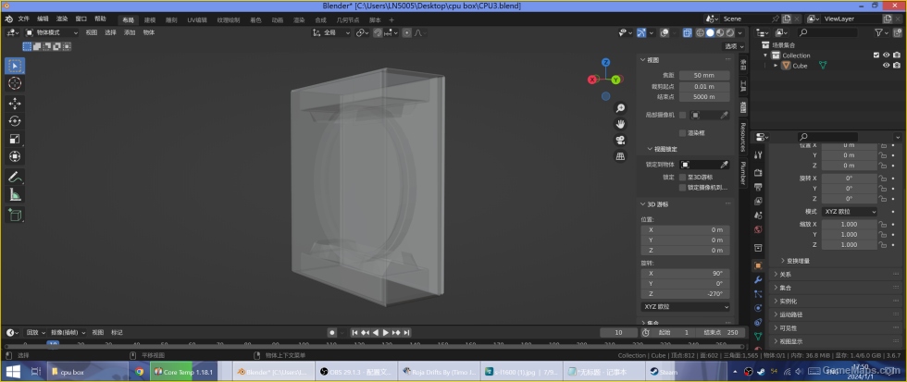907x382 pixels.
Task: Open Object Constraints properties tab icon
Action: 758,323
